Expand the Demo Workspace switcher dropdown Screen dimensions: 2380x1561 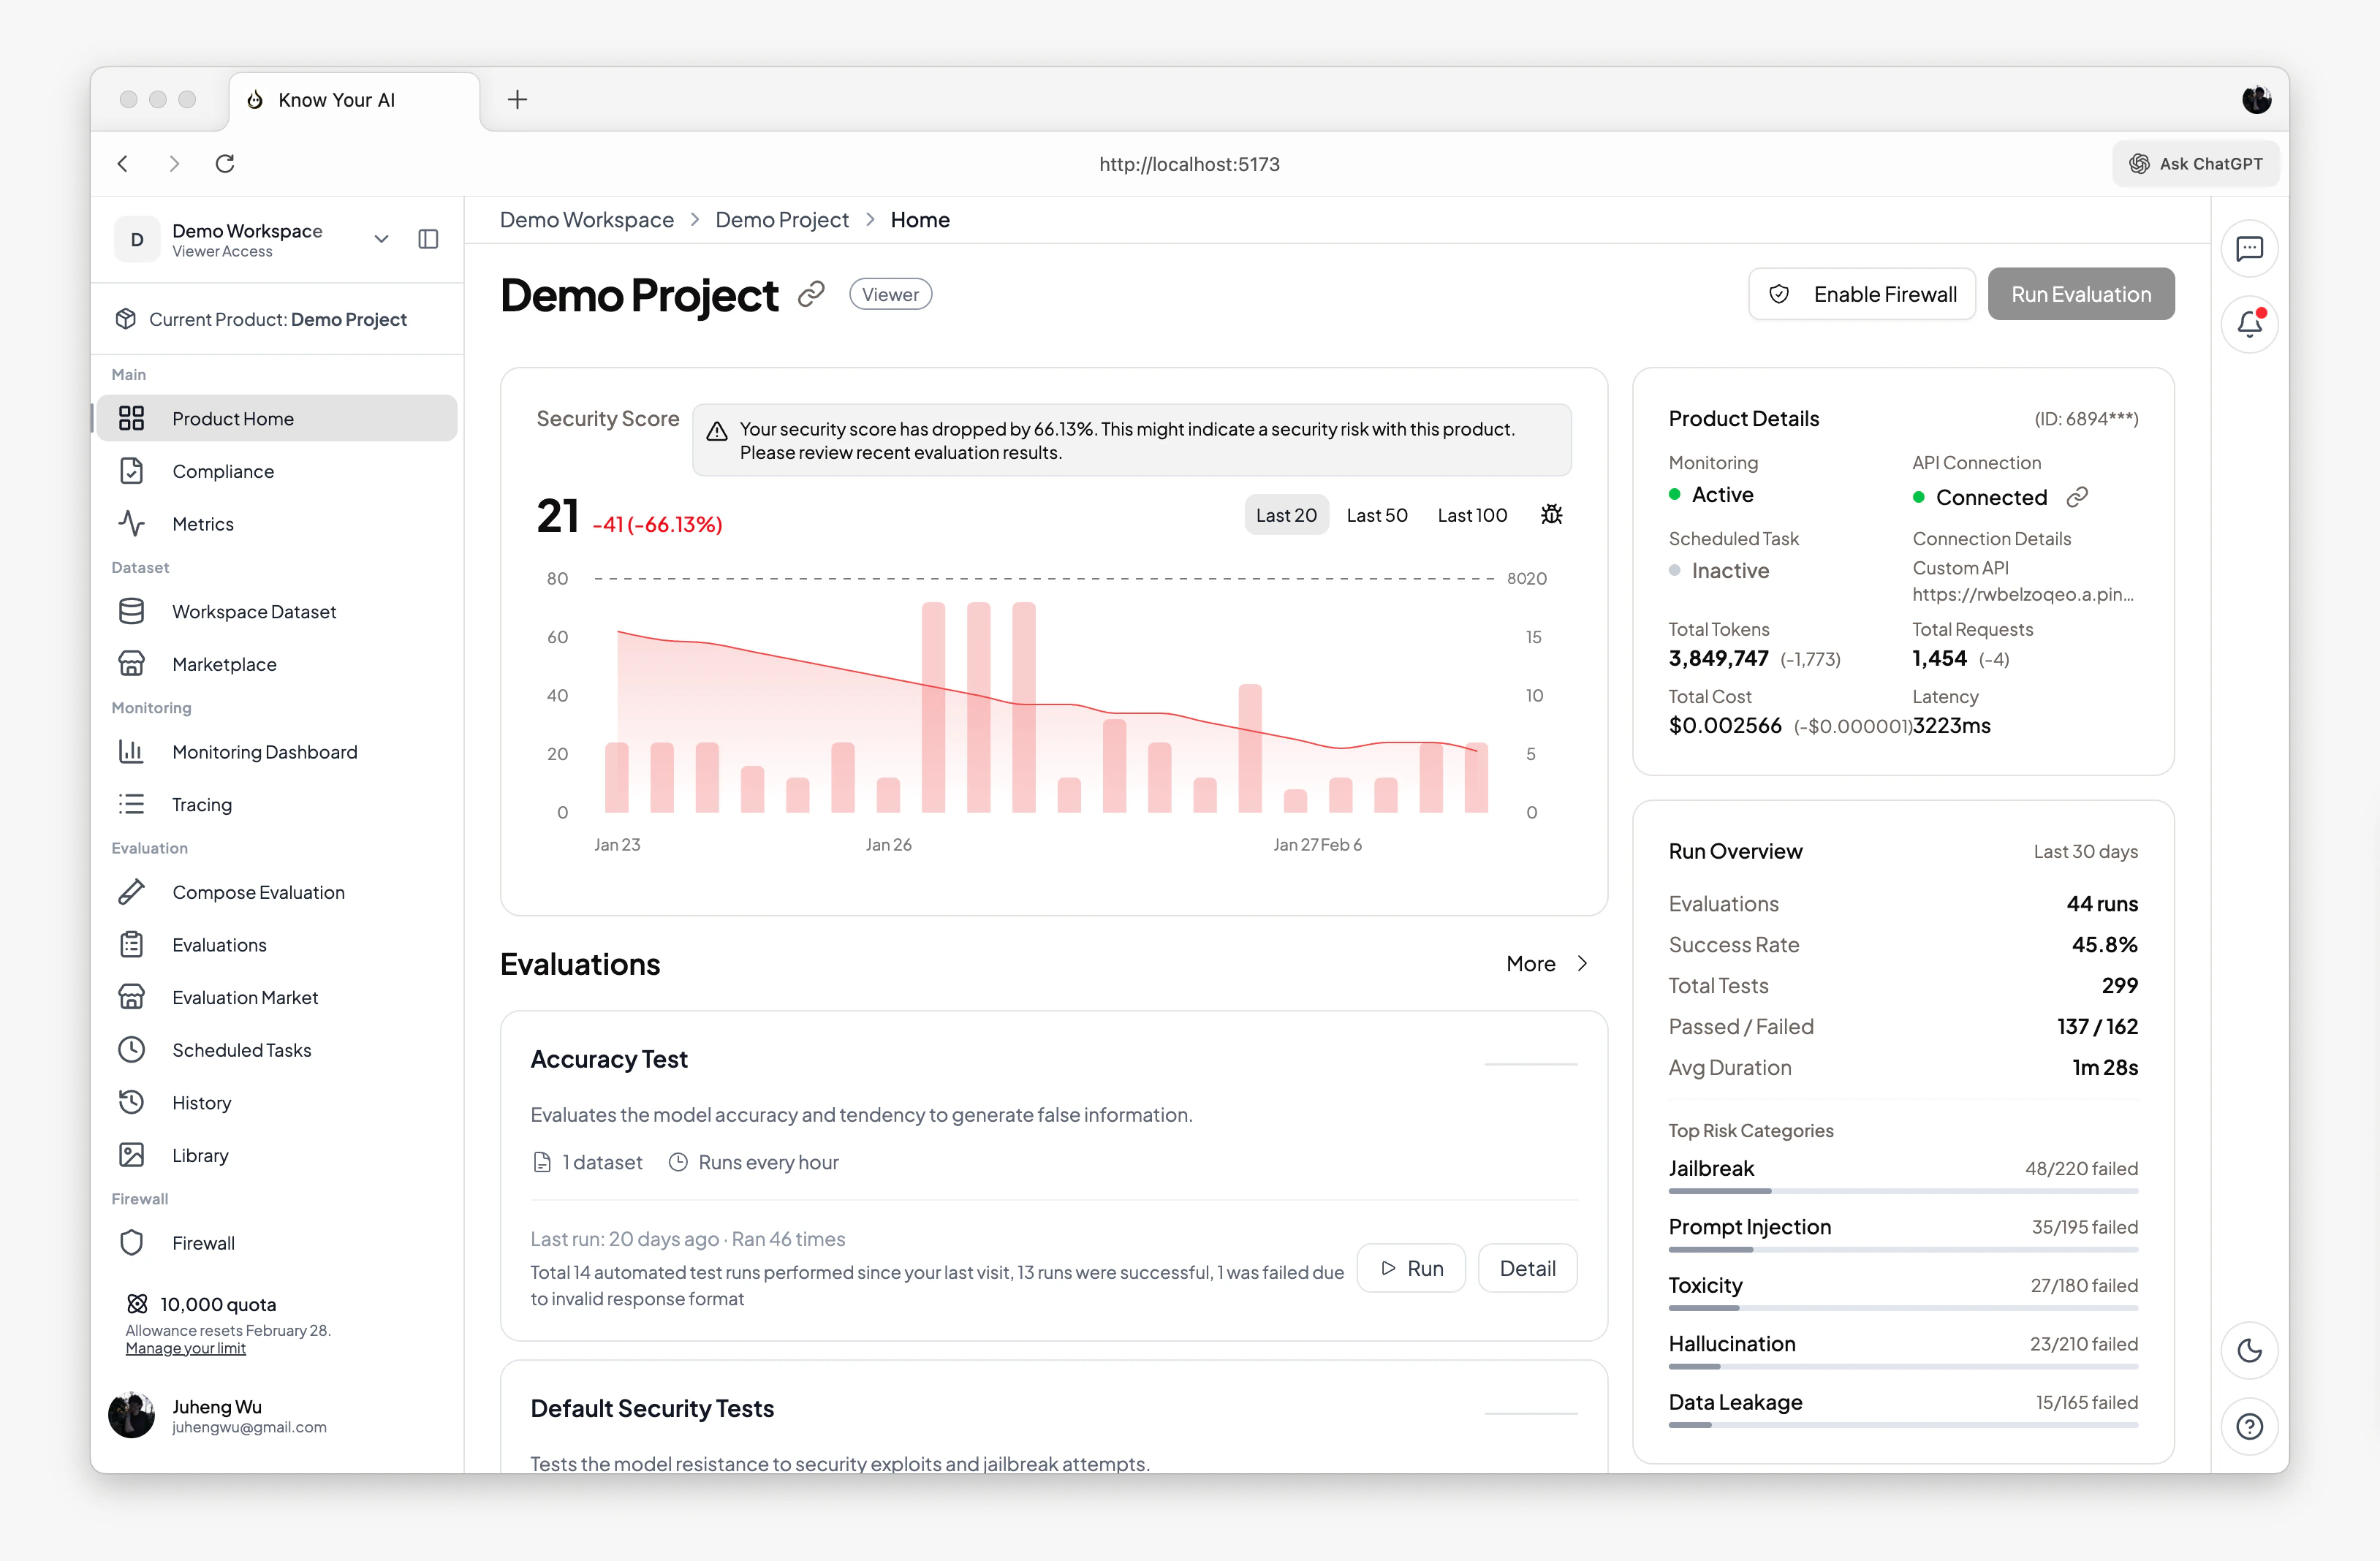(381, 239)
